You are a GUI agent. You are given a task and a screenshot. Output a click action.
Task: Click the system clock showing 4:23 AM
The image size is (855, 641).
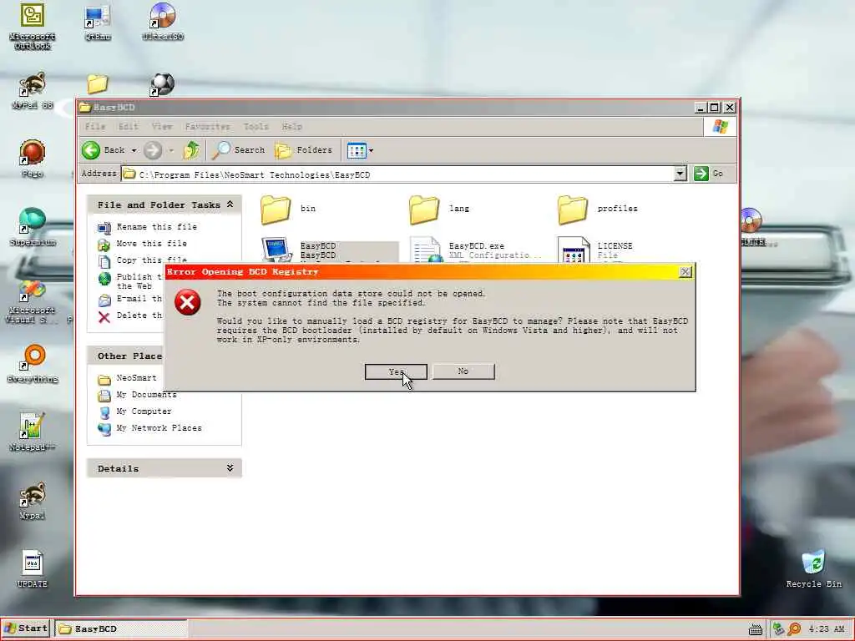[827, 629]
